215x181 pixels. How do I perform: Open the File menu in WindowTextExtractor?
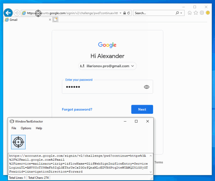click(x=14, y=128)
